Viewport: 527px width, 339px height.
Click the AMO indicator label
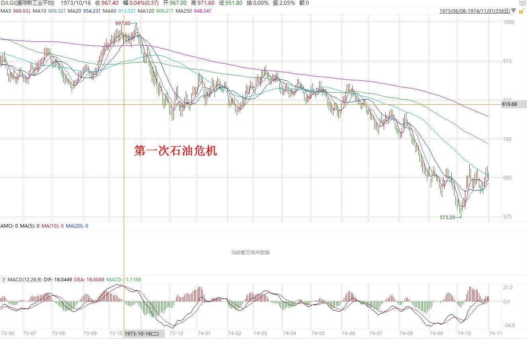coord(7,226)
